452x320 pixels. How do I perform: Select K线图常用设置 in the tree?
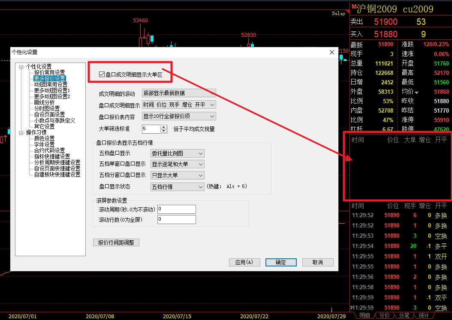(x=51, y=84)
